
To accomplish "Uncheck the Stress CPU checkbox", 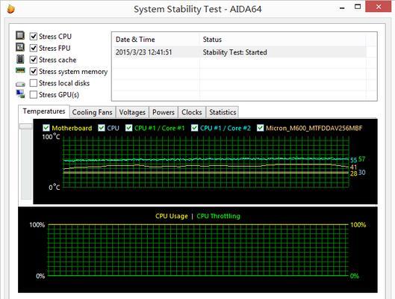I will coord(34,37).
